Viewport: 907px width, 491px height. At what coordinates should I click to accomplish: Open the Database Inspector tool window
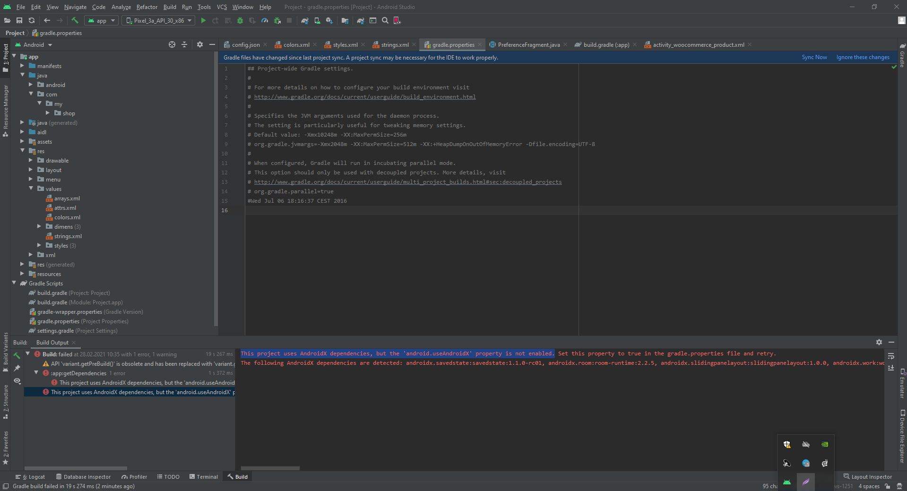pyautogui.click(x=83, y=477)
